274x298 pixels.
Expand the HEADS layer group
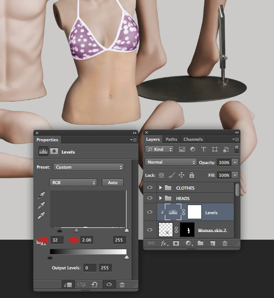[160, 198]
